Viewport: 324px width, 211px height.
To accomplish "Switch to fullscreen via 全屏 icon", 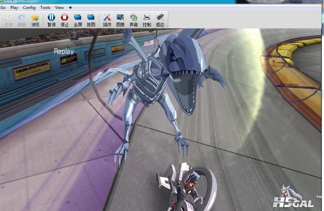I will (x=78, y=20).
